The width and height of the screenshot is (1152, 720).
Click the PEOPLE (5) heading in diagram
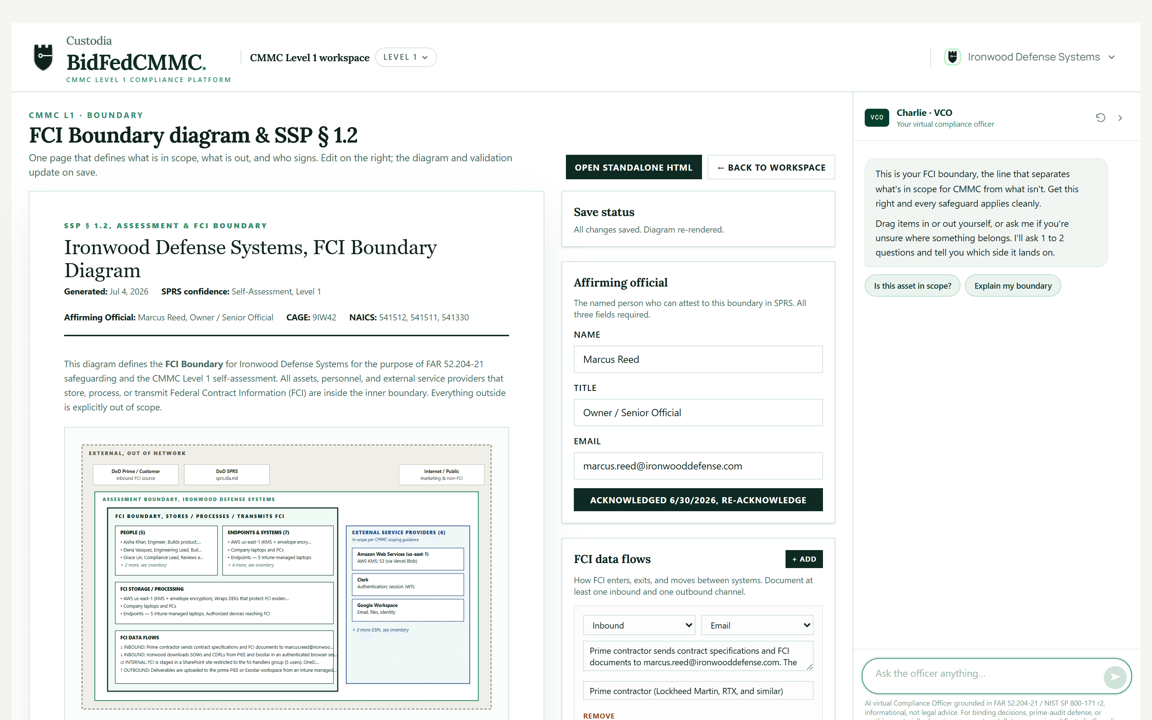[133, 532]
